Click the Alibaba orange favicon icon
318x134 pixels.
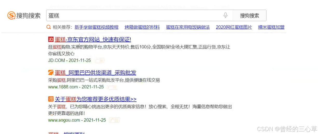tap(51, 72)
